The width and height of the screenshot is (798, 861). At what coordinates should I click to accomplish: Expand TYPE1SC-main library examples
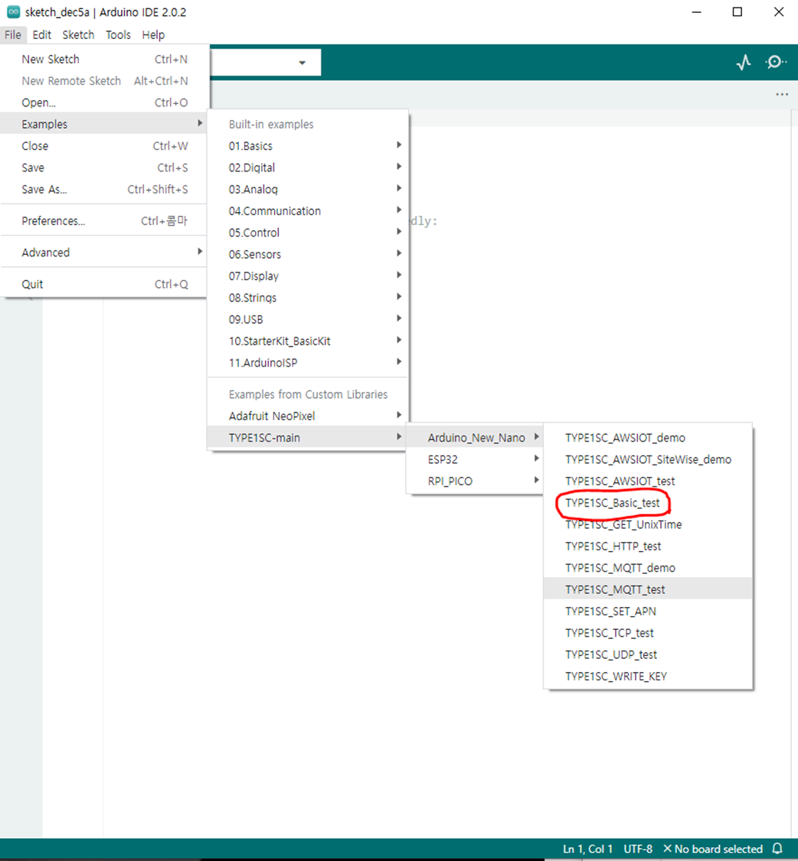coord(308,438)
